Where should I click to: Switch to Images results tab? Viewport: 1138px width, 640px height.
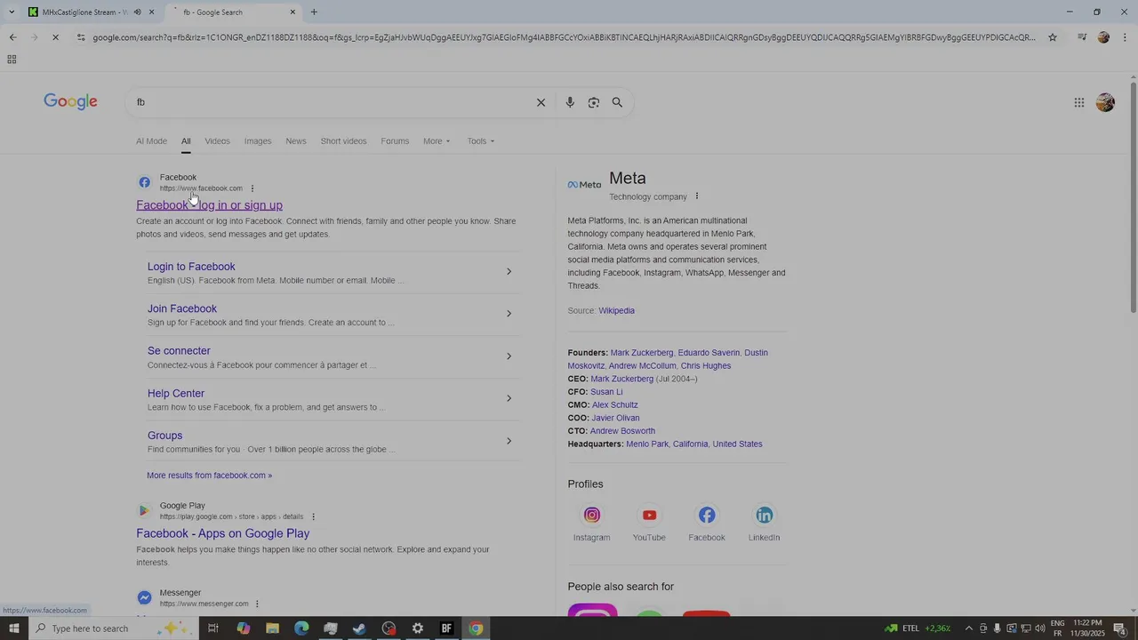click(x=258, y=141)
